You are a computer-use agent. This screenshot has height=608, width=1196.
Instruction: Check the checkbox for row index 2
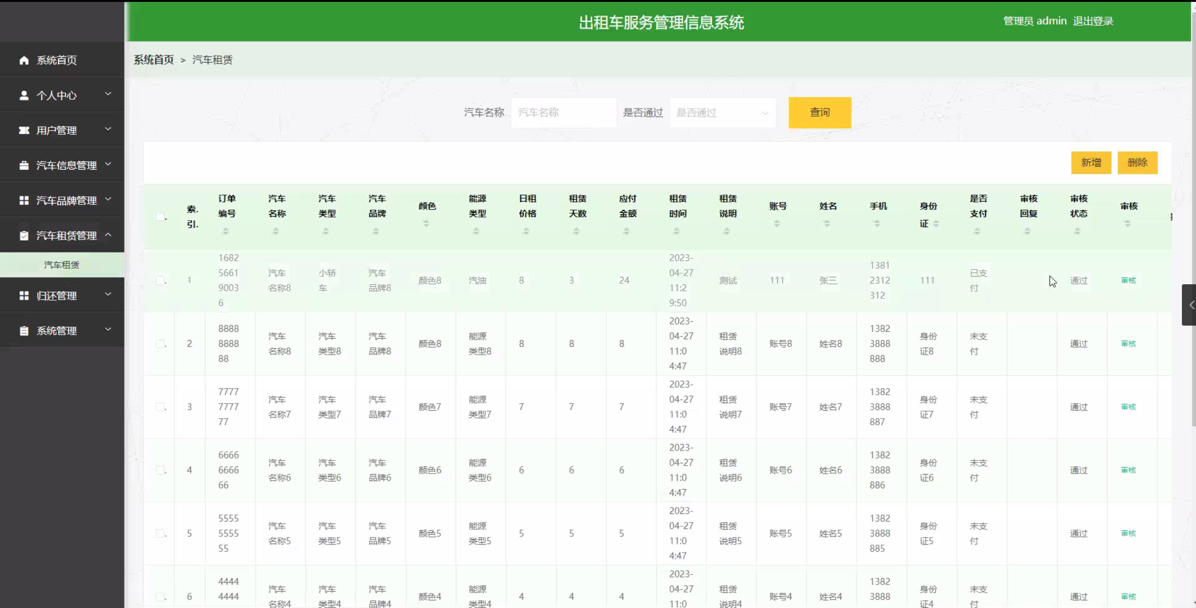click(x=160, y=343)
